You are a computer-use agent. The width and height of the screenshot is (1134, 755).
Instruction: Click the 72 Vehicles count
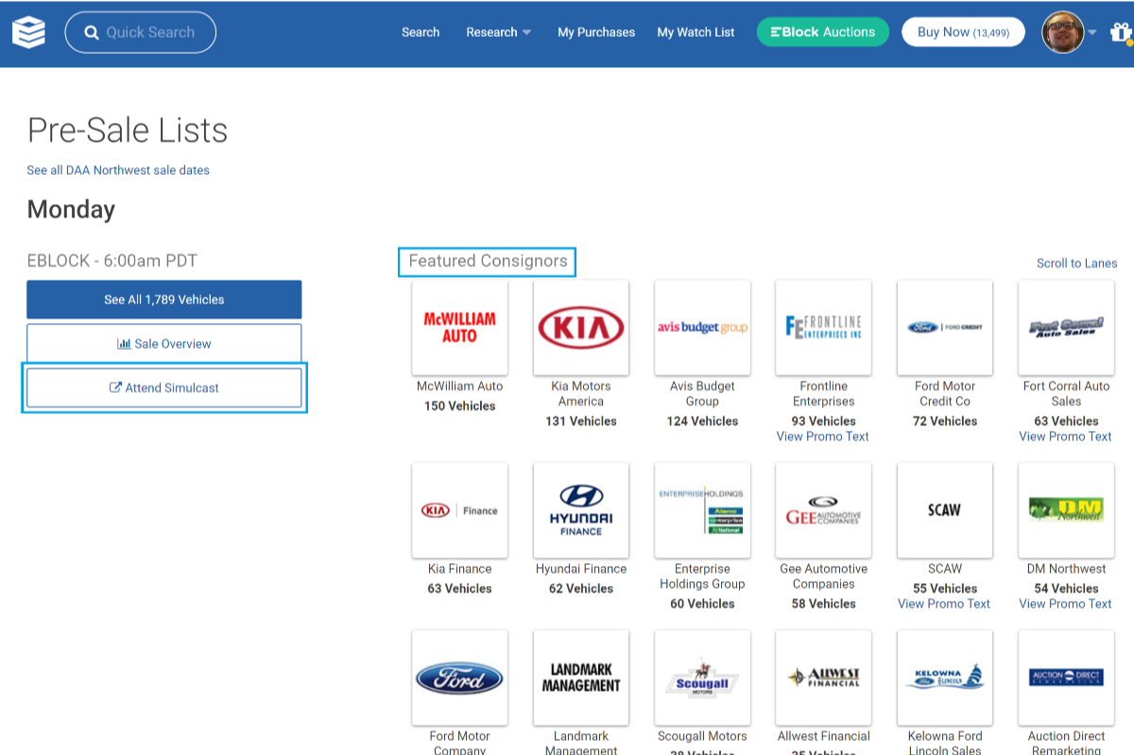[945, 421]
